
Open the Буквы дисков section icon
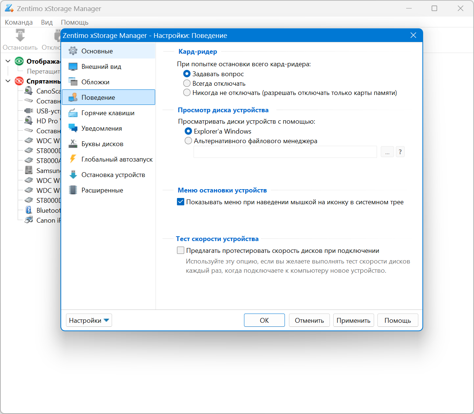(x=73, y=144)
